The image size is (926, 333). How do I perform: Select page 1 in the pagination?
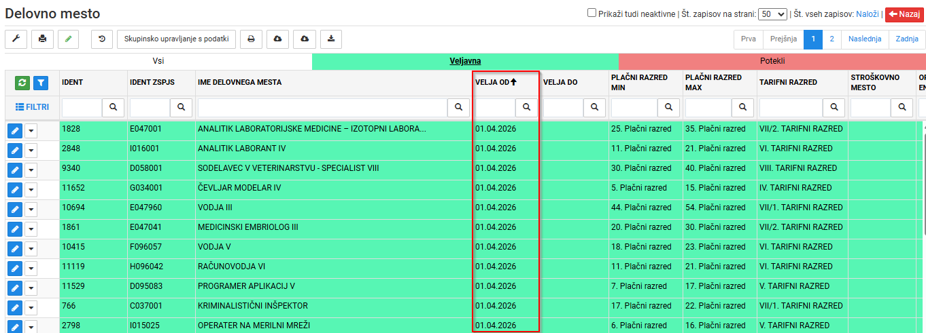pyautogui.click(x=813, y=39)
